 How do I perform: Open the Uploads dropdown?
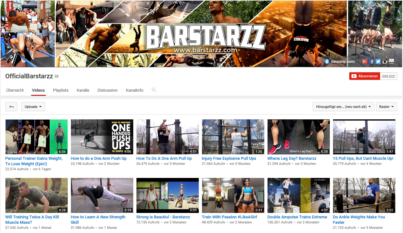[x=33, y=107]
